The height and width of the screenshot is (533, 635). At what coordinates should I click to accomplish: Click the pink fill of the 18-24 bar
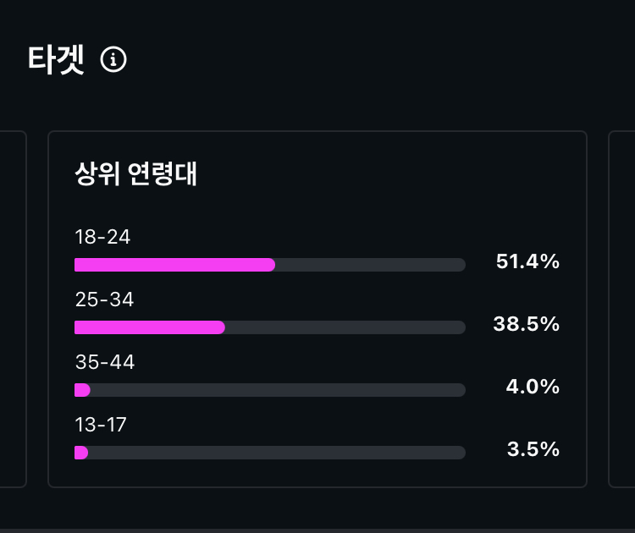(174, 265)
